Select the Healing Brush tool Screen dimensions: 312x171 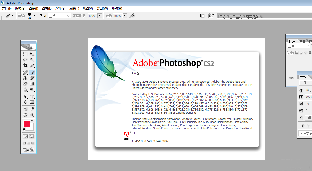coord(25,73)
